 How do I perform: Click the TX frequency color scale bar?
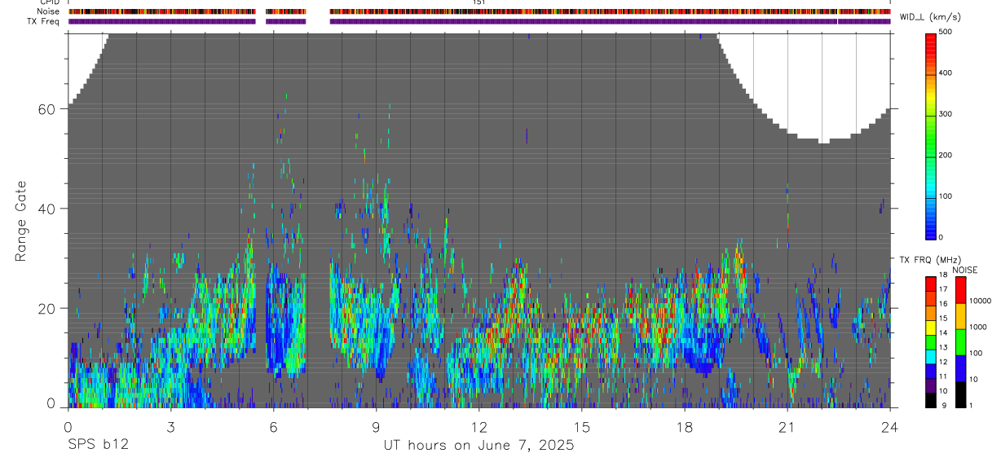click(931, 342)
